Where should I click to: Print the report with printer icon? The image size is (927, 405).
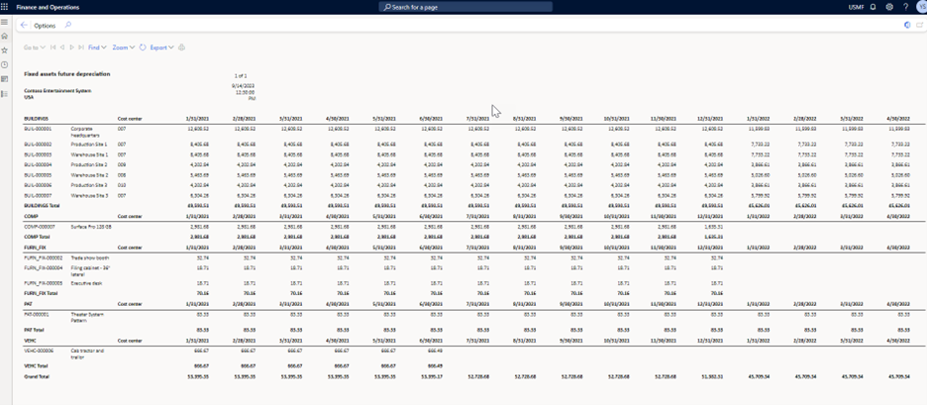point(181,48)
